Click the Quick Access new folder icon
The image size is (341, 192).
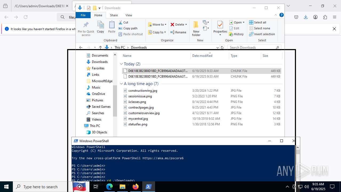click(x=94, y=8)
